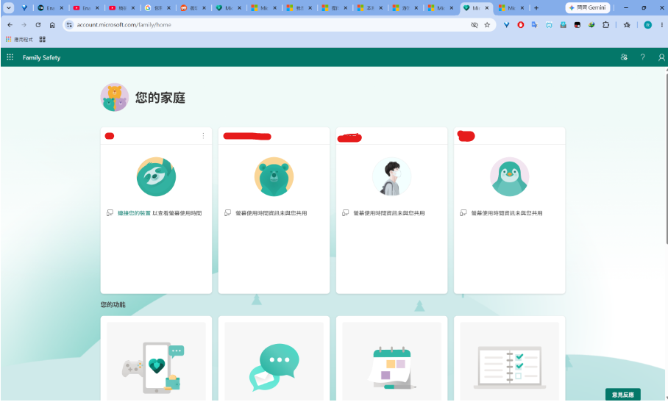This screenshot has height=402, width=668.
Task: Click the red Opera-style O extension icon
Action: coord(521,25)
